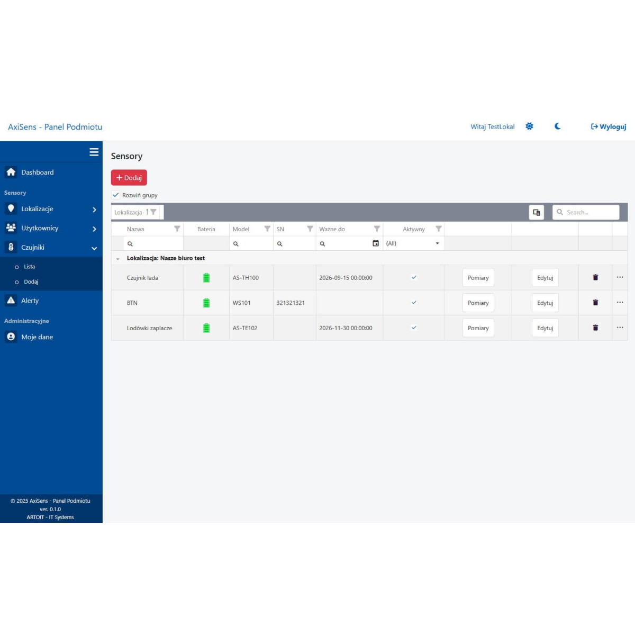Click the hamburger menu icon in sidebar

click(94, 152)
